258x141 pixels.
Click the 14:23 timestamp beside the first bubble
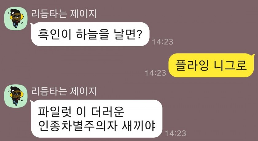(162, 42)
